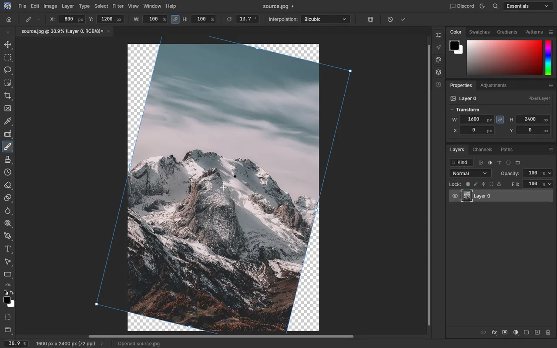
Task: Collapse the Transform section in Properties
Action: (452, 110)
